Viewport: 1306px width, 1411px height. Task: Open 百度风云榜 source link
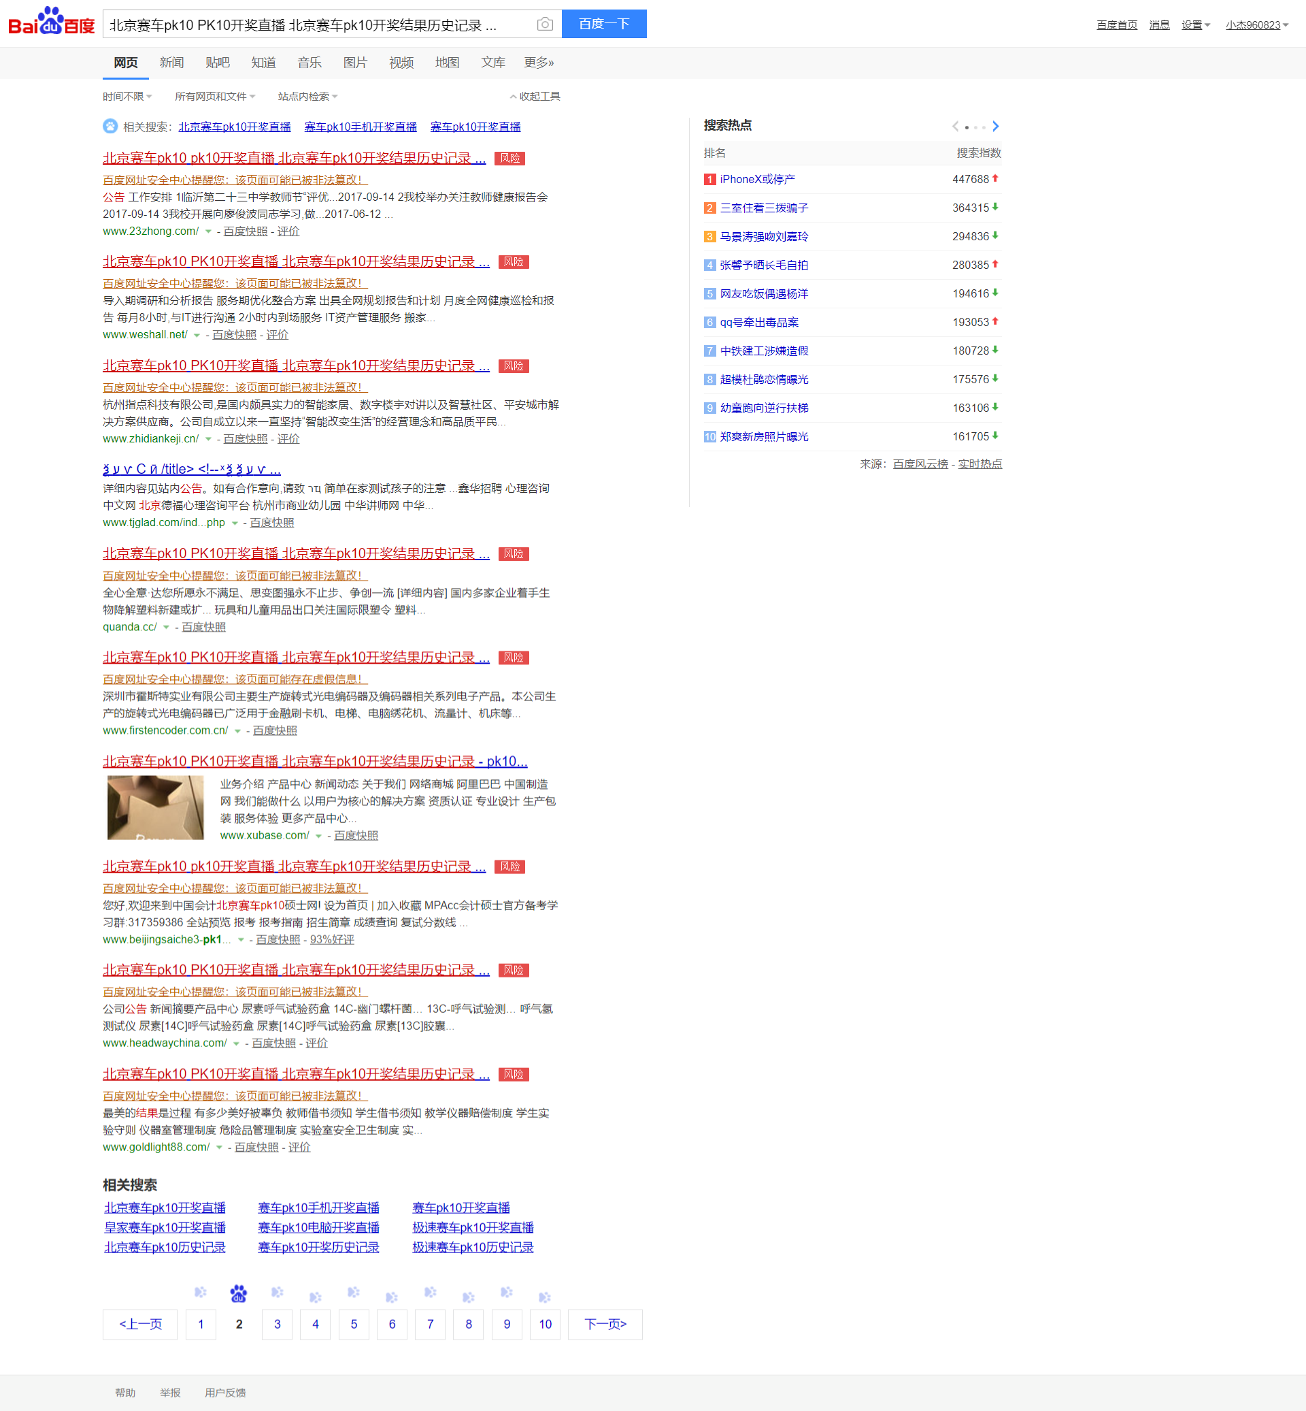coord(920,464)
